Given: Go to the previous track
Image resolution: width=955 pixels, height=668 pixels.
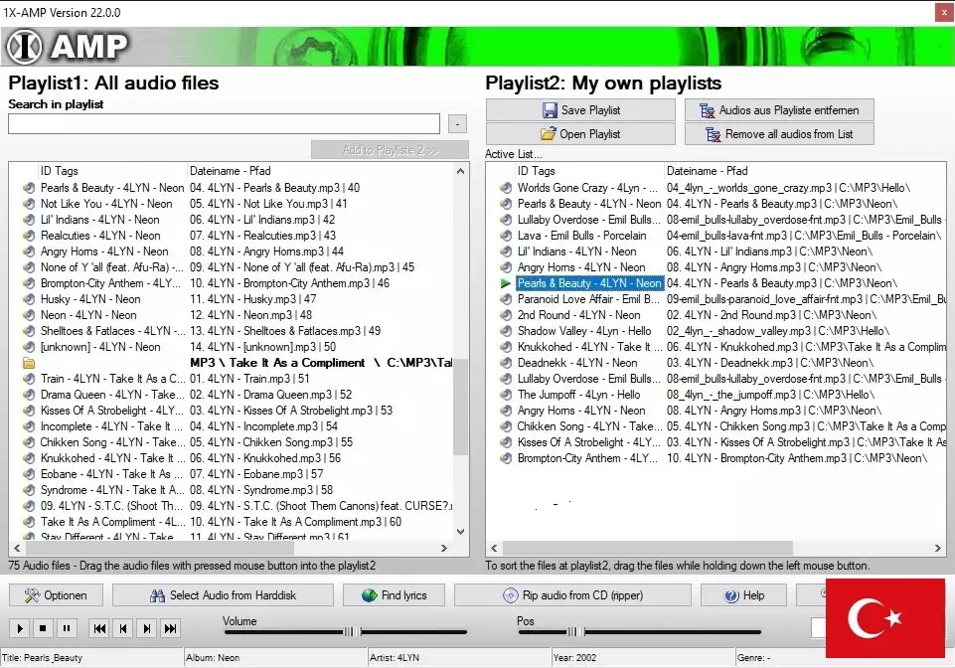Looking at the screenshot, I should point(123,628).
